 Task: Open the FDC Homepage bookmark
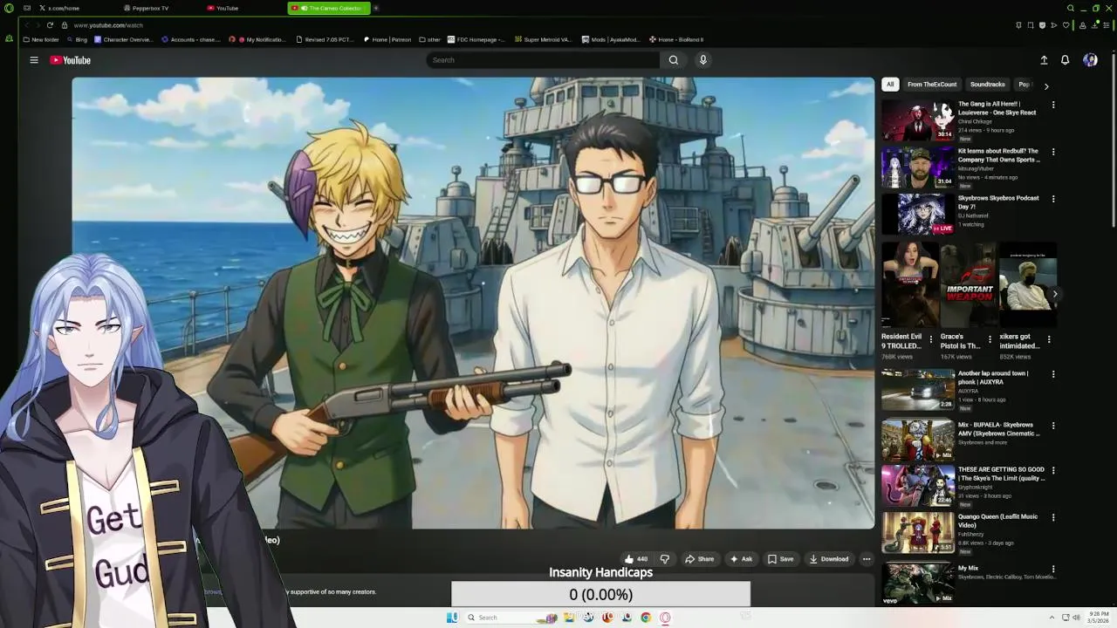(476, 39)
